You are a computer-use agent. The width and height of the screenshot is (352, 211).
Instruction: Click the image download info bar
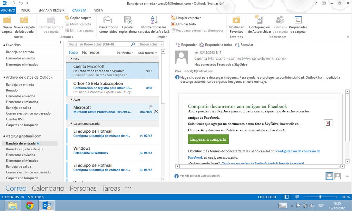click(257, 79)
